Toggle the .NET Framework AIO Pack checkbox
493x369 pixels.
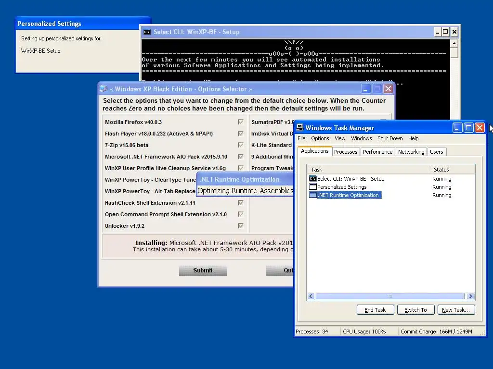tap(241, 157)
